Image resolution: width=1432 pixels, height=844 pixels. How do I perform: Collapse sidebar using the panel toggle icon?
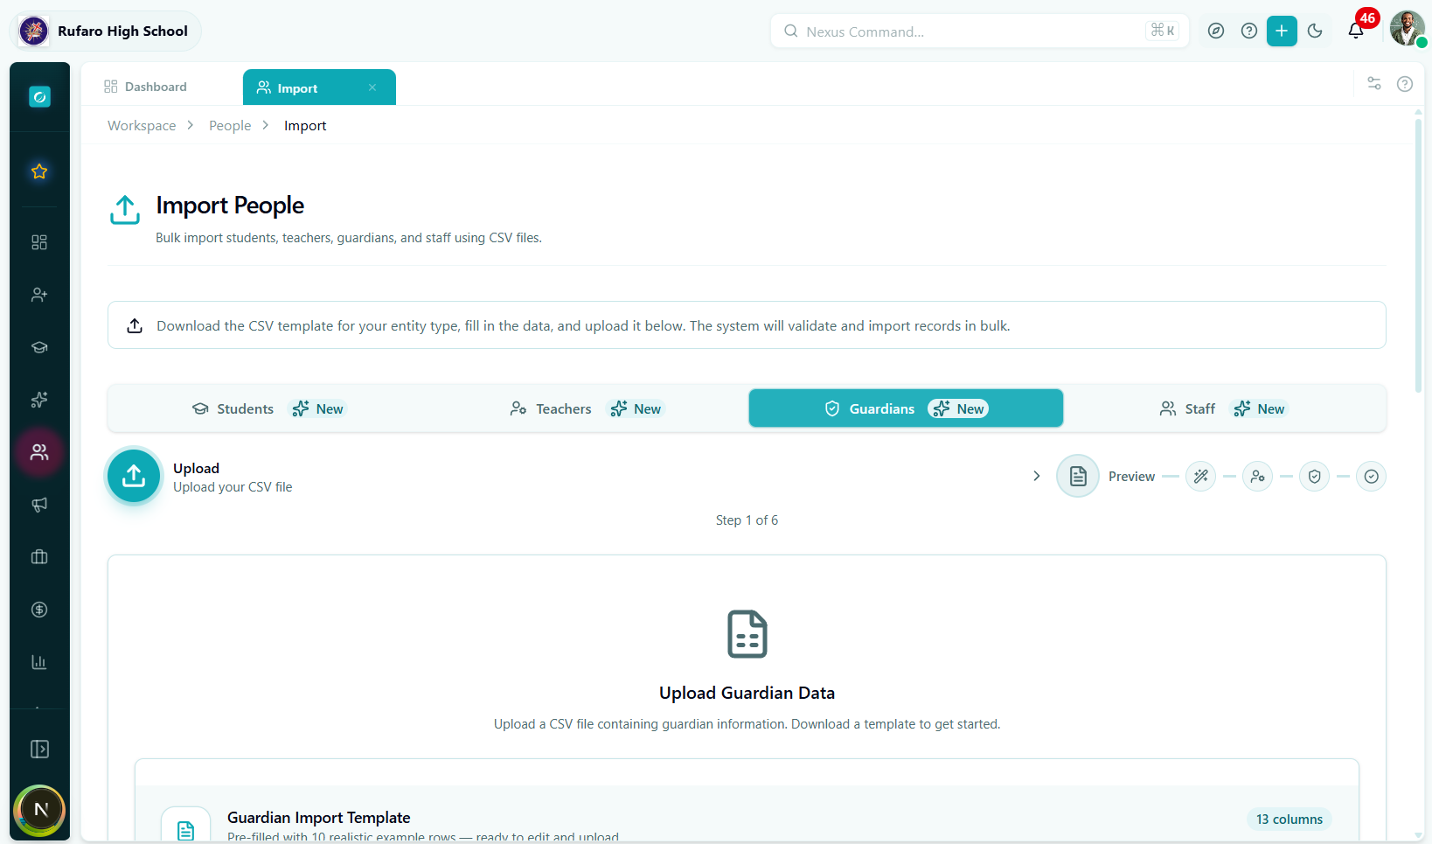click(39, 750)
